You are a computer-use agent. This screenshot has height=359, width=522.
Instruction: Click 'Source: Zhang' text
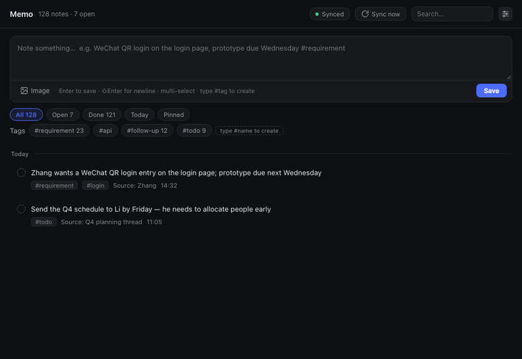135,186
